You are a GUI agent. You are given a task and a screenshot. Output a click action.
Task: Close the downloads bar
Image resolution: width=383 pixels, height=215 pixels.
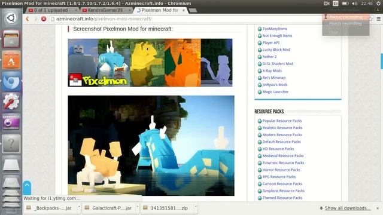tap(378, 208)
